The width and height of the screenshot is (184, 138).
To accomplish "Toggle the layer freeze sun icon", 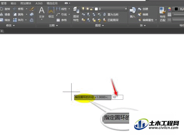I will click(x=88, y=9).
